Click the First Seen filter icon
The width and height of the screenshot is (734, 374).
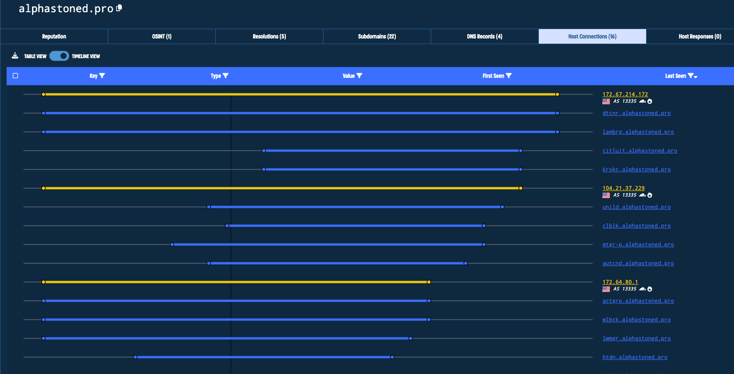pos(509,76)
